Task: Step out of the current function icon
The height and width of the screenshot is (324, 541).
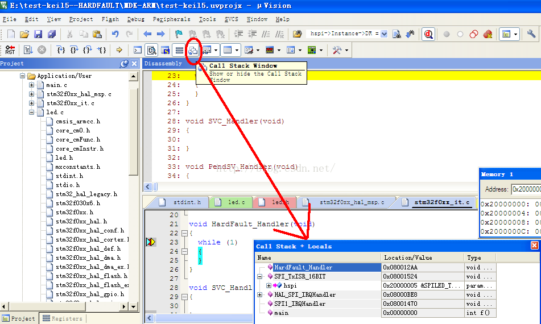Action: [x=88, y=50]
